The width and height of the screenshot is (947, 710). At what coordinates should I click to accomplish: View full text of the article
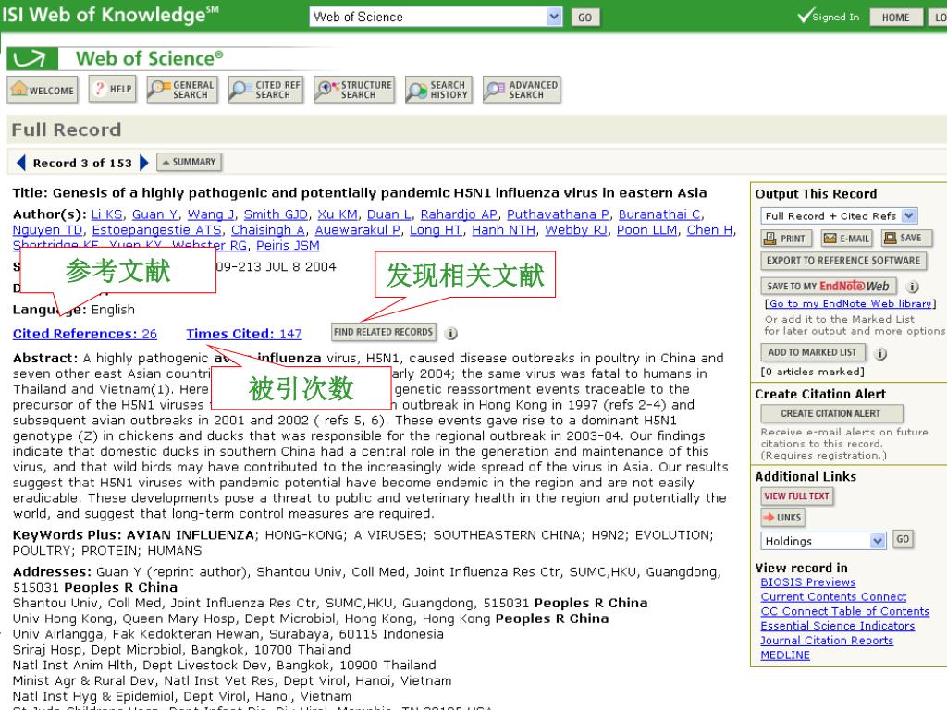point(796,496)
